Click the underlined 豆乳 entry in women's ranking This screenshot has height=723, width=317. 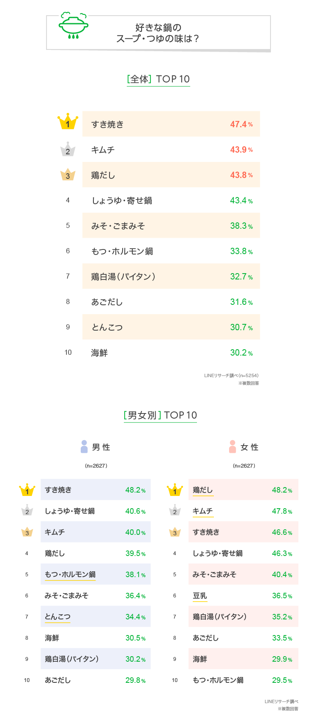pyautogui.click(x=200, y=596)
